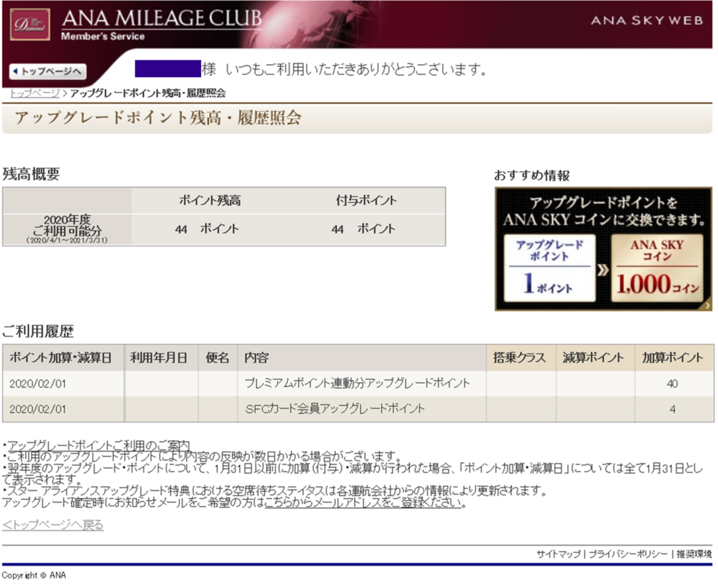Click プレミアムポイント連動分アップグレードポイント entry
The image size is (718, 586).
click(x=357, y=383)
